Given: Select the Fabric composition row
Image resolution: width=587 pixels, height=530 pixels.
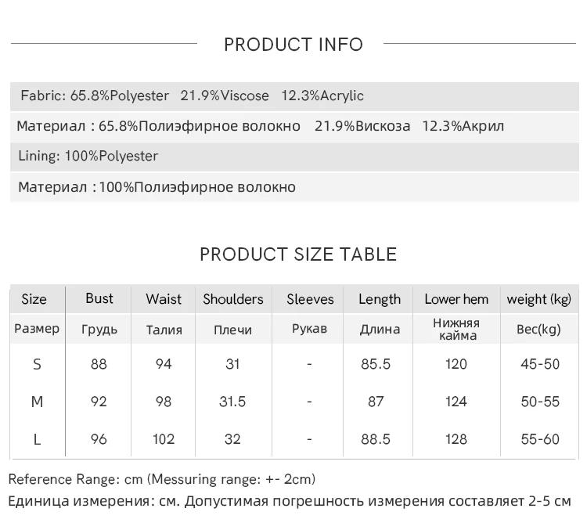Looking at the screenshot, I should [294, 96].
